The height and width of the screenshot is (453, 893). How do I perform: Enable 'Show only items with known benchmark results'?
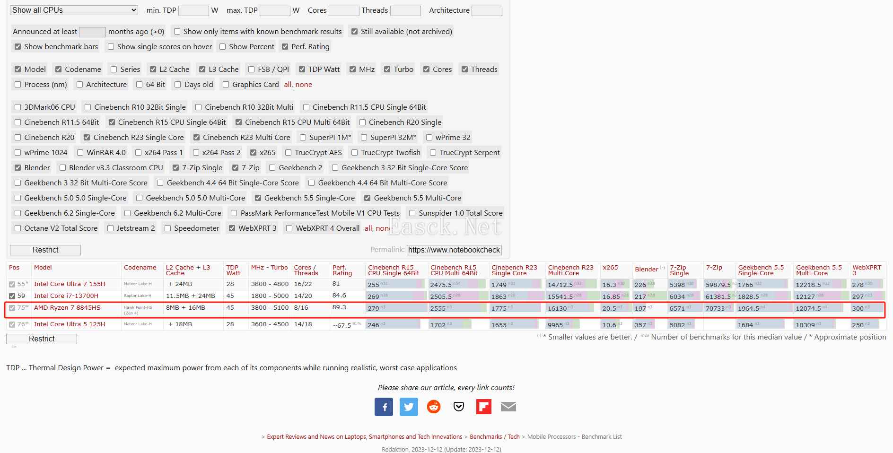click(177, 32)
